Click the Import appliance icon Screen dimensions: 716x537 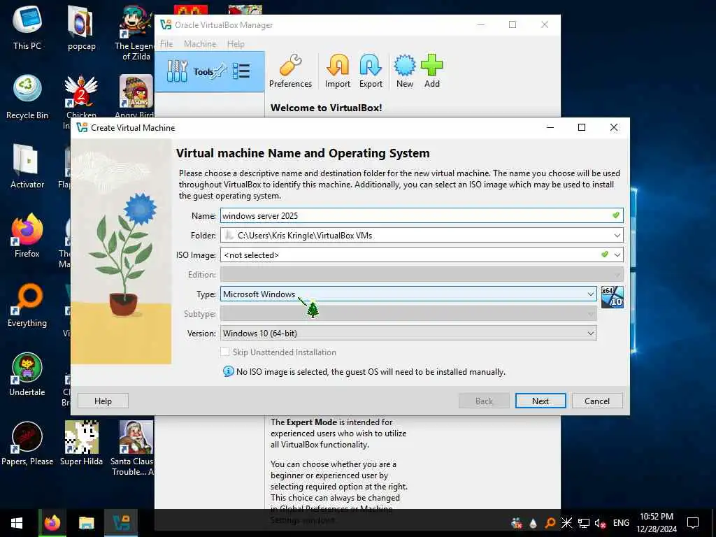(x=338, y=65)
